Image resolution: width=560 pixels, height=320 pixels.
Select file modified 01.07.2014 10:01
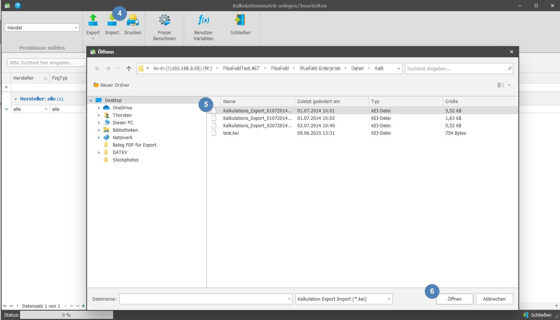coord(362,111)
